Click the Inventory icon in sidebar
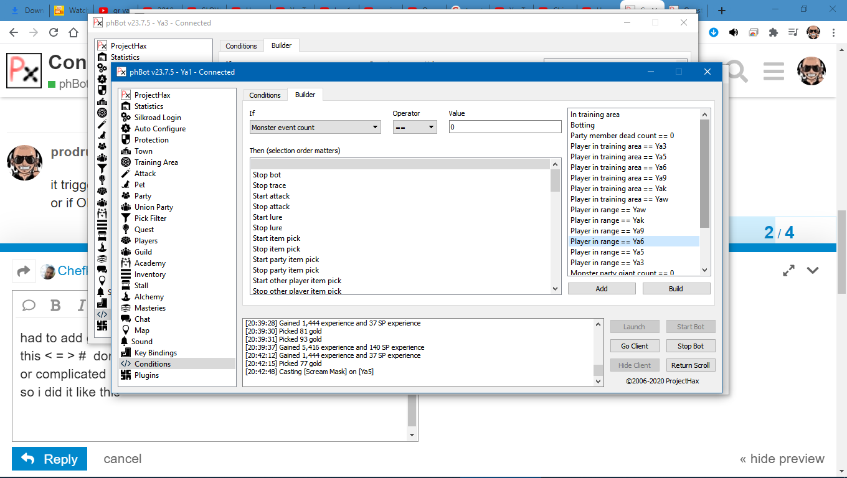 click(x=126, y=274)
